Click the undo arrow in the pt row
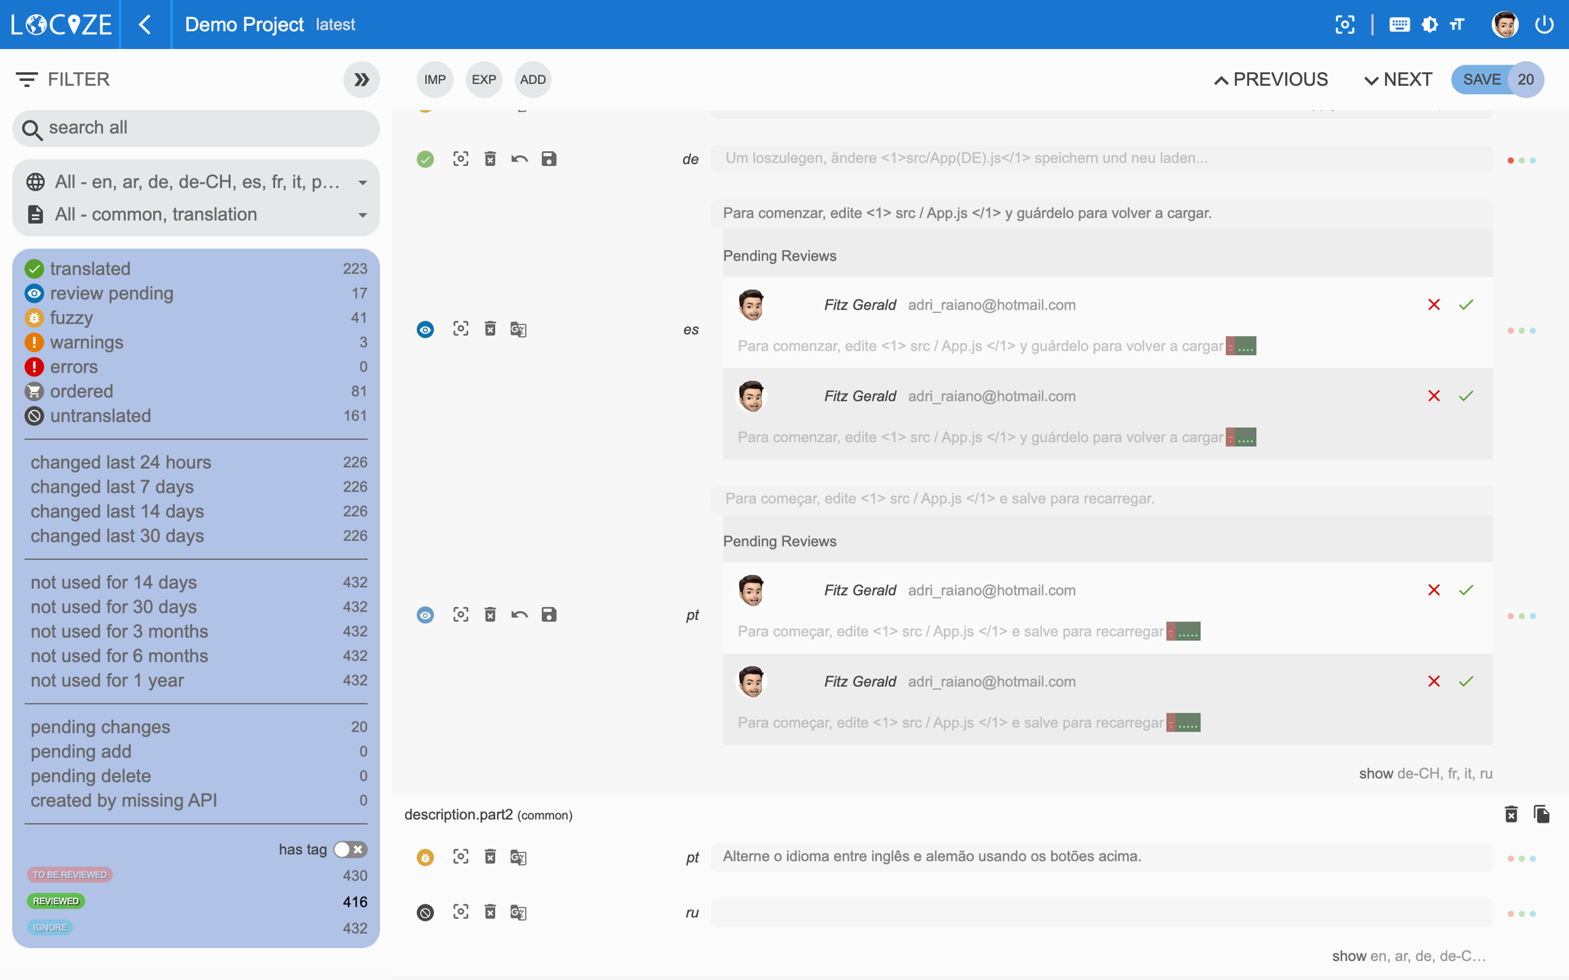 [x=520, y=615]
